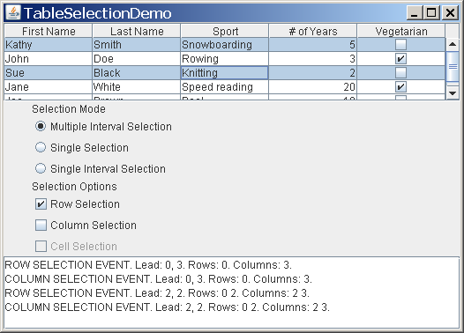Close the TableSelectionDemo window
464x333 pixels.
(450, 13)
